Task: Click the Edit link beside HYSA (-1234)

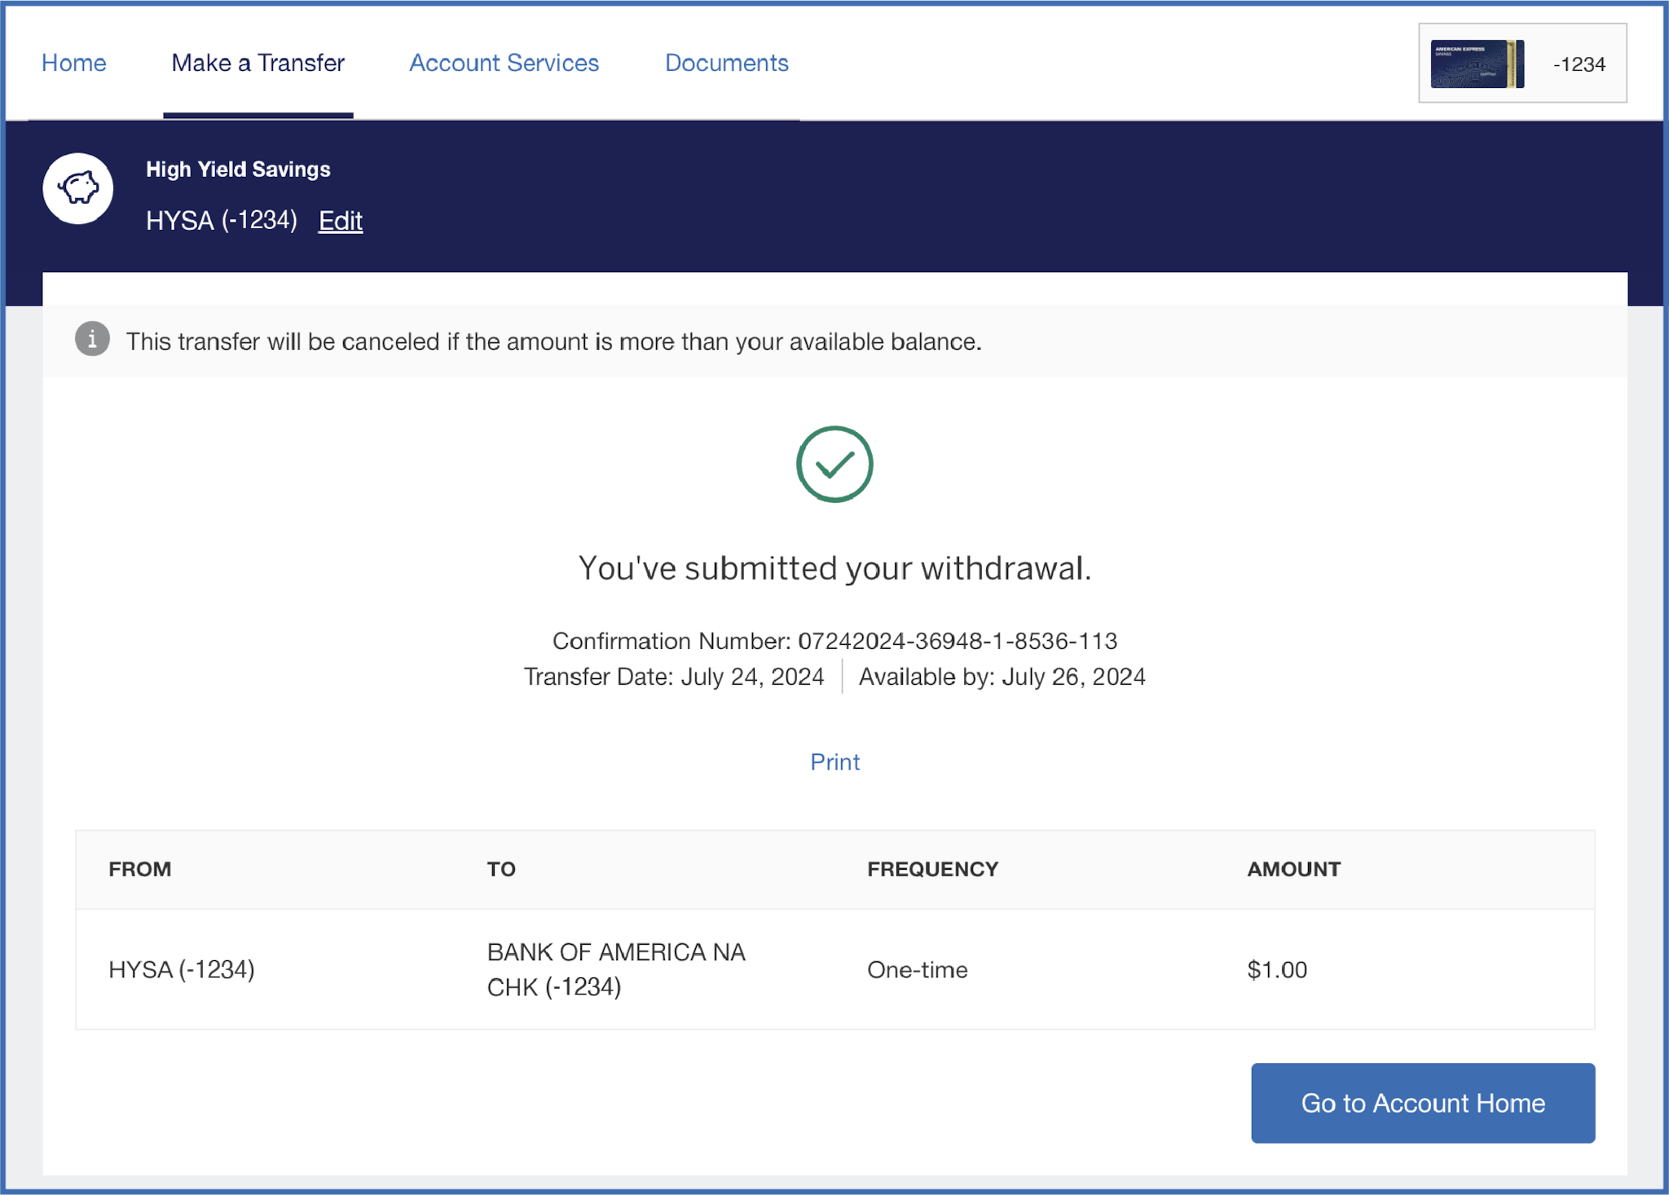Action: (x=340, y=221)
